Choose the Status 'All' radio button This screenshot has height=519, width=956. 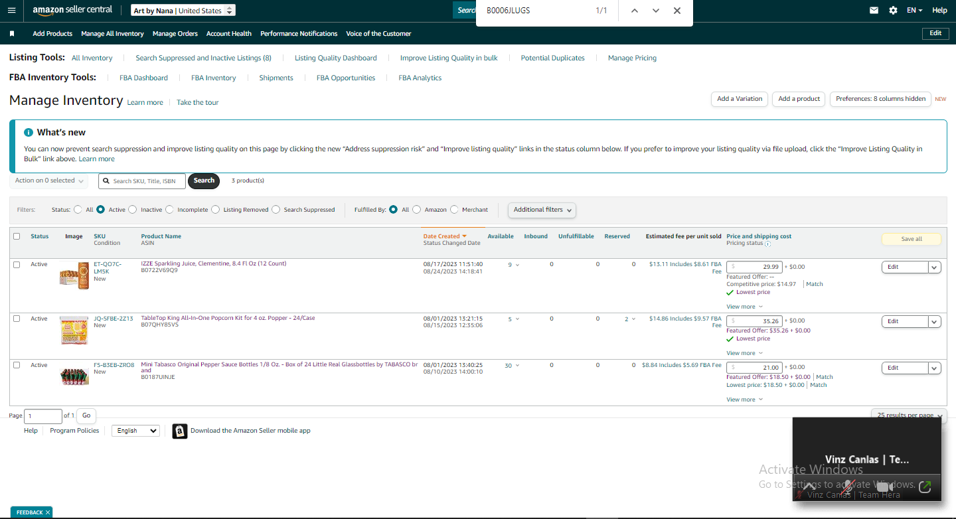(78, 210)
